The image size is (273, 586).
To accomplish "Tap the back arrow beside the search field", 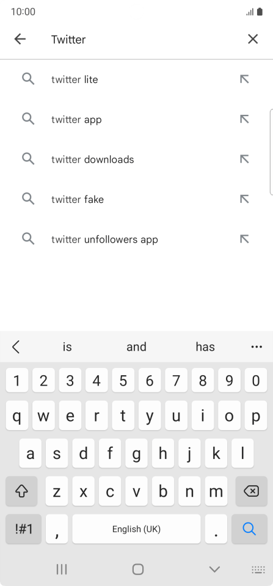I will [x=20, y=39].
